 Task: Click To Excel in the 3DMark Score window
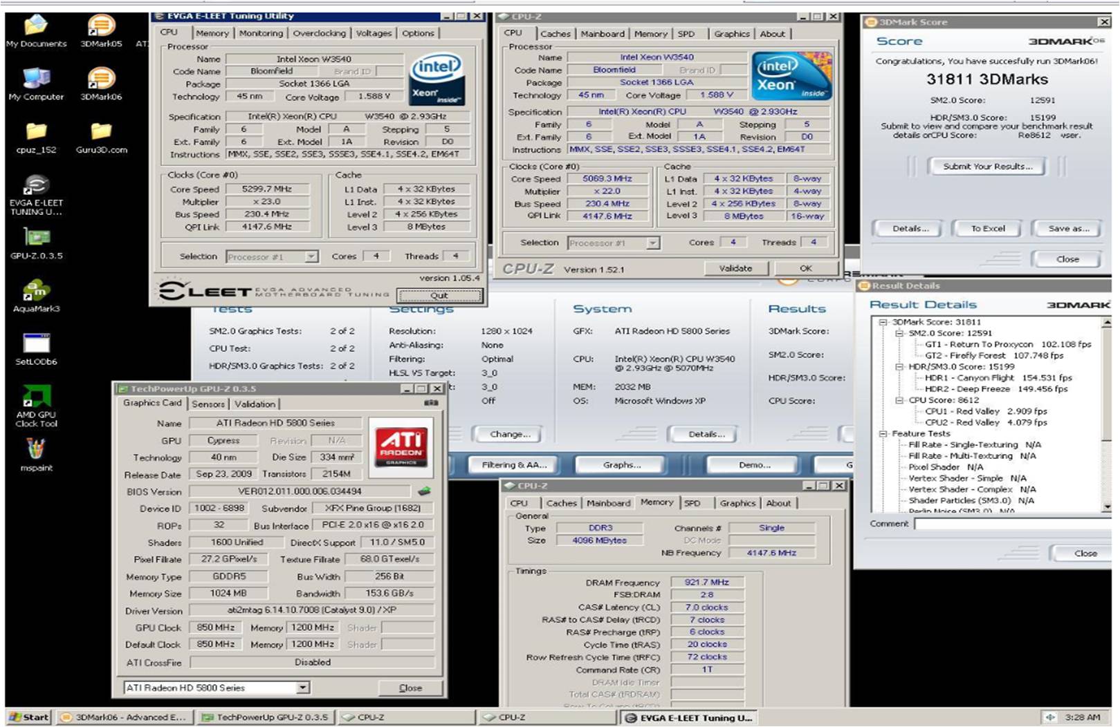click(988, 229)
